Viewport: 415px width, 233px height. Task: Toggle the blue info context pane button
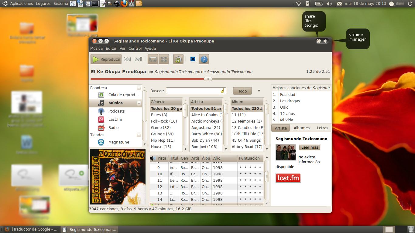click(204, 59)
